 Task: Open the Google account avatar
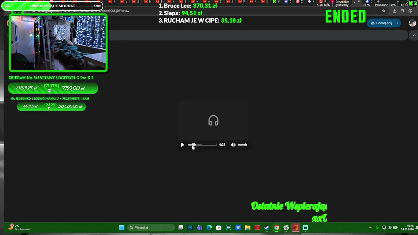pos(412,23)
